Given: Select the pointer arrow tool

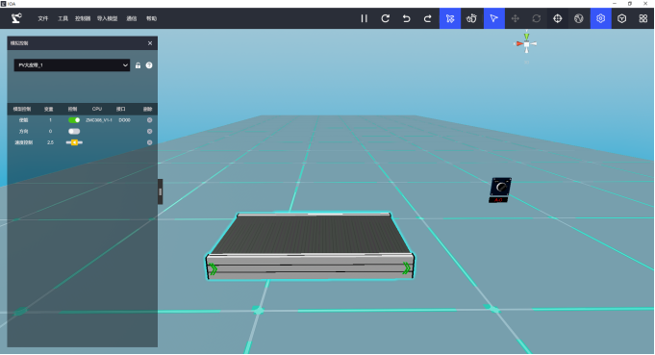Looking at the screenshot, I should (494, 18).
